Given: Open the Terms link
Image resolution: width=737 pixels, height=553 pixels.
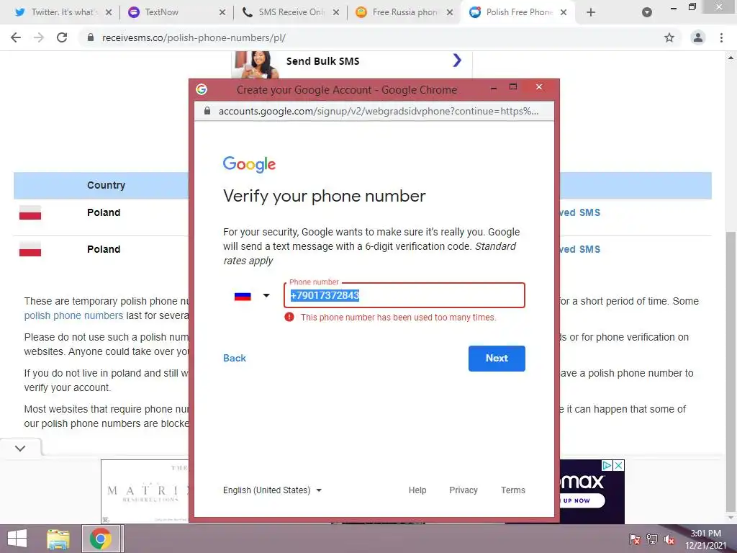Looking at the screenshot, I should point(513,490).
